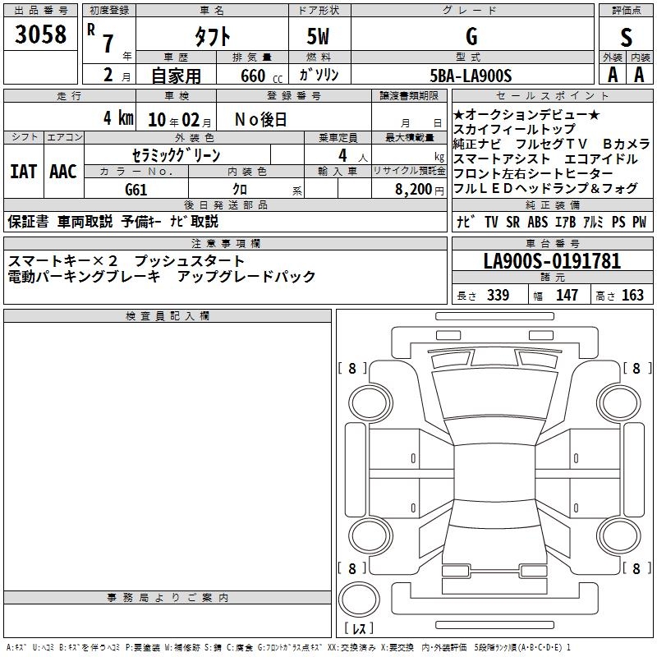Click the スカイフィールトップ sales point
This screenshot has height=657, width=657.
pyautogui.click(x=515, y=129)
